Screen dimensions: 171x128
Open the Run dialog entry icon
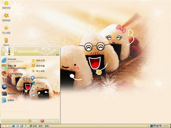coord(33,95)
